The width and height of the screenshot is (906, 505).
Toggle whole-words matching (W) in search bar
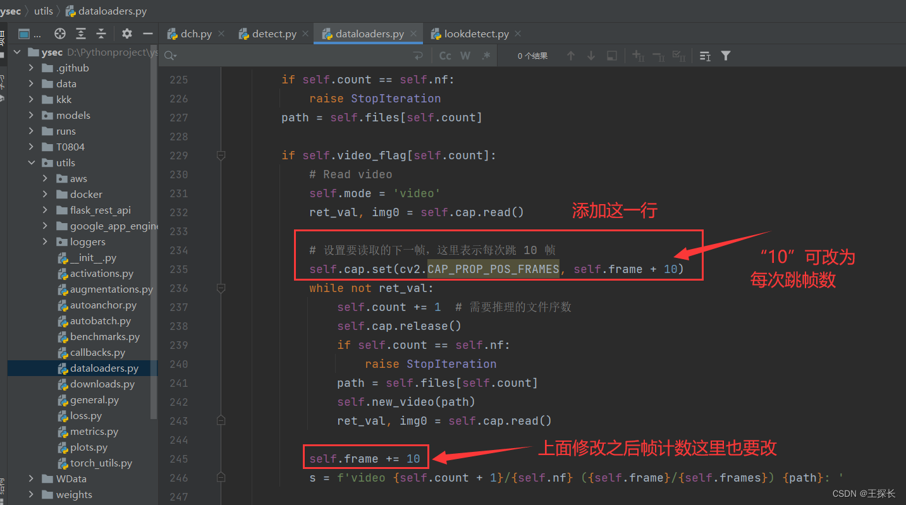465,56
